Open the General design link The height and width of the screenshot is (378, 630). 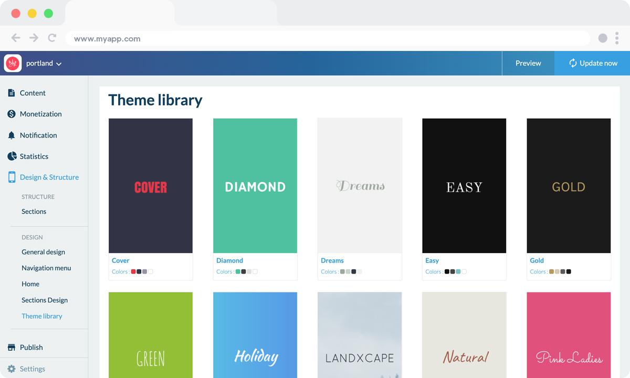(44, 252)
